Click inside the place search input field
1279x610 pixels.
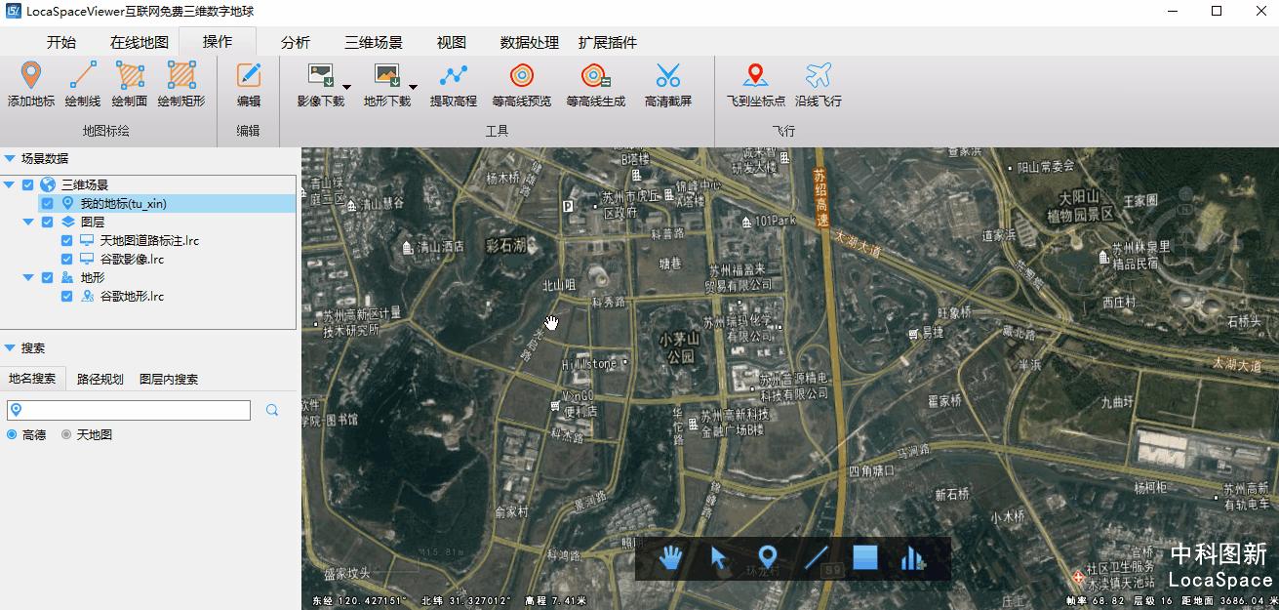(137, 410)
